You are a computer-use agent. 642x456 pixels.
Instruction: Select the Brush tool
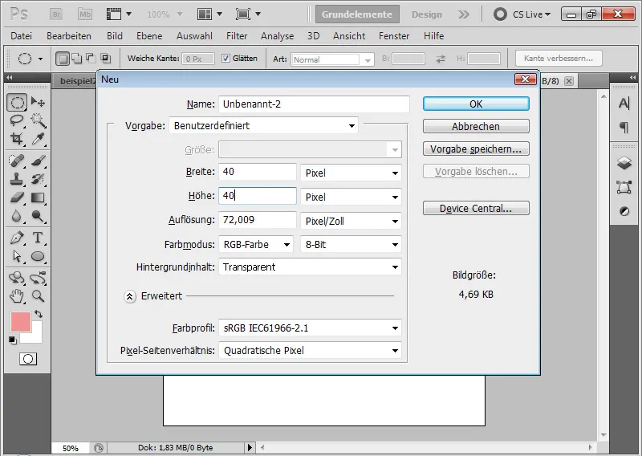point(38,161)
